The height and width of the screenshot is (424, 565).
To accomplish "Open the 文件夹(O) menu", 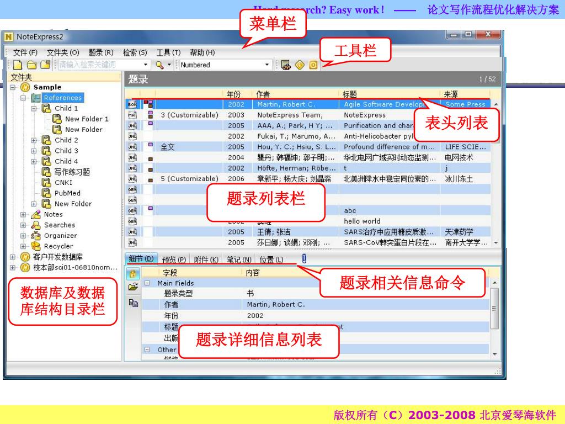I will coord(63,52).
